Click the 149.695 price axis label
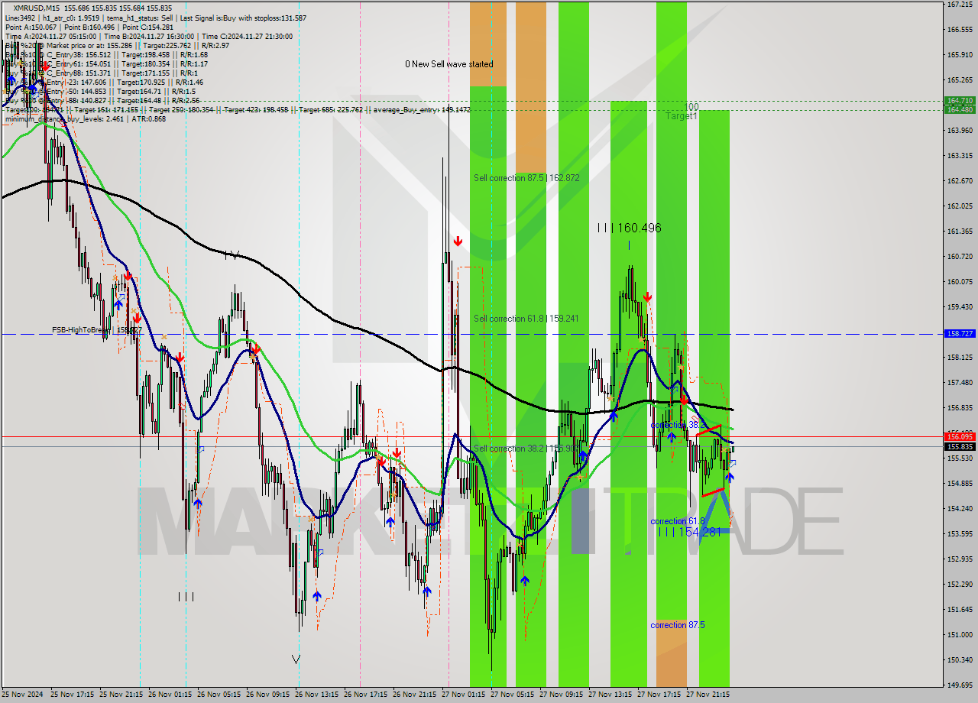This screenshot has width=978, height=703. (x=960, y=685)
